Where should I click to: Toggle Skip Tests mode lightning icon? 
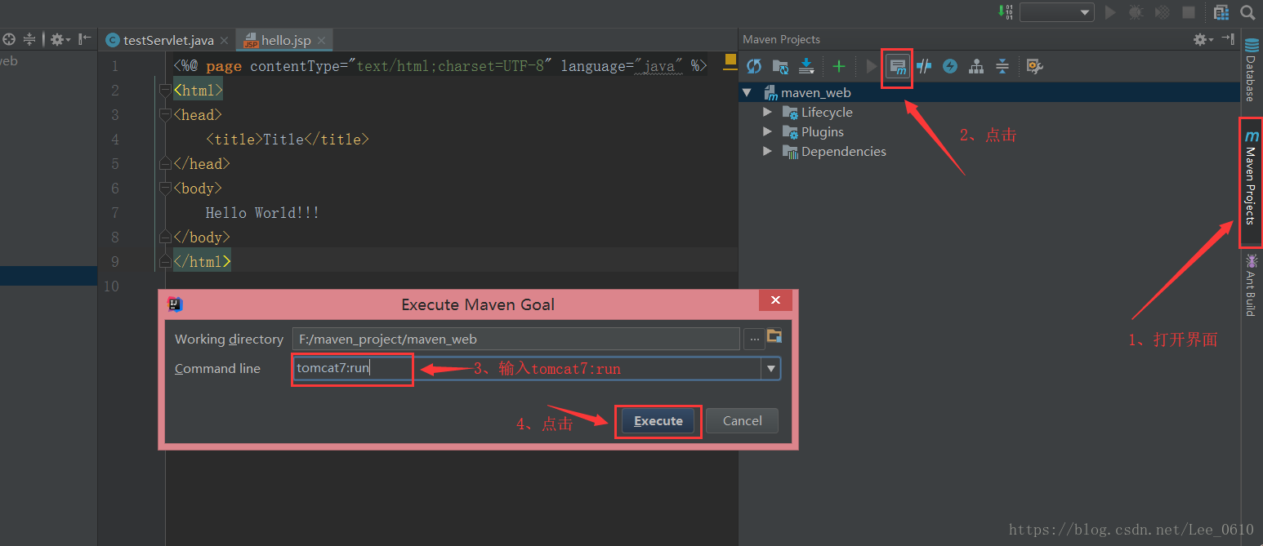[x=949, y=66]
